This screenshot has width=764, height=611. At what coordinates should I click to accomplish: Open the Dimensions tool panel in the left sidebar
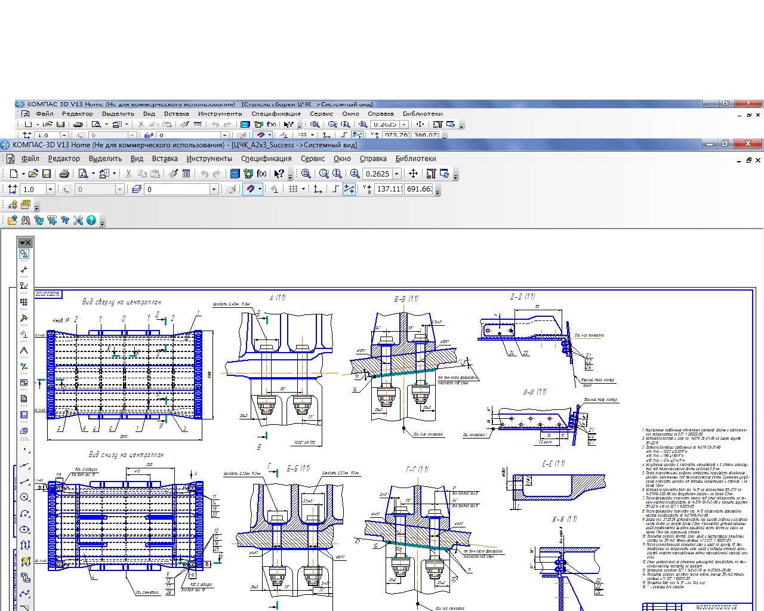24,270
